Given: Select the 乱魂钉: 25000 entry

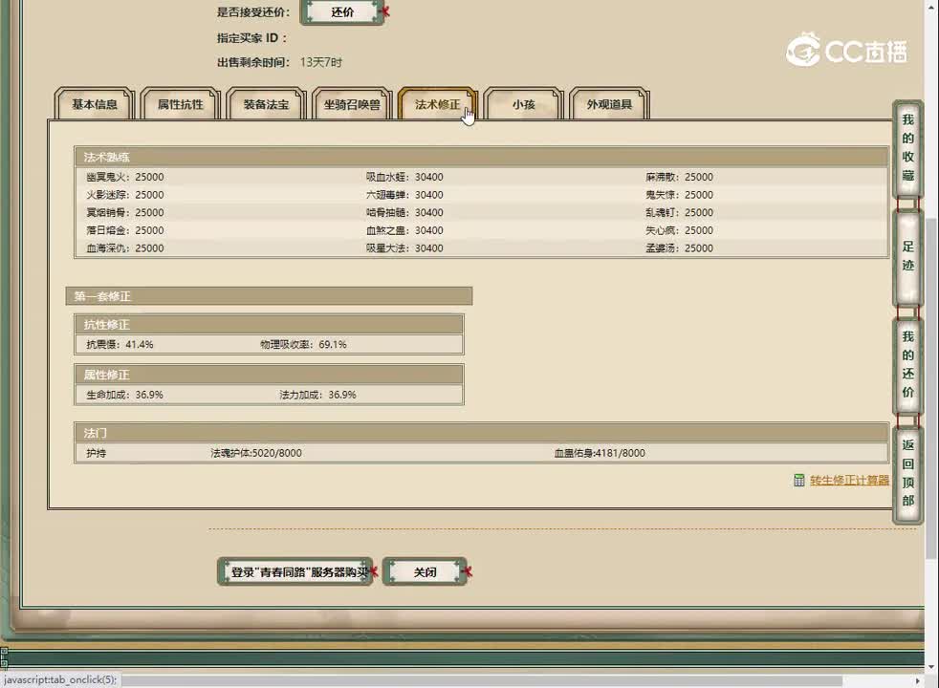Looking at the screenshot, I should coord(679,212).
